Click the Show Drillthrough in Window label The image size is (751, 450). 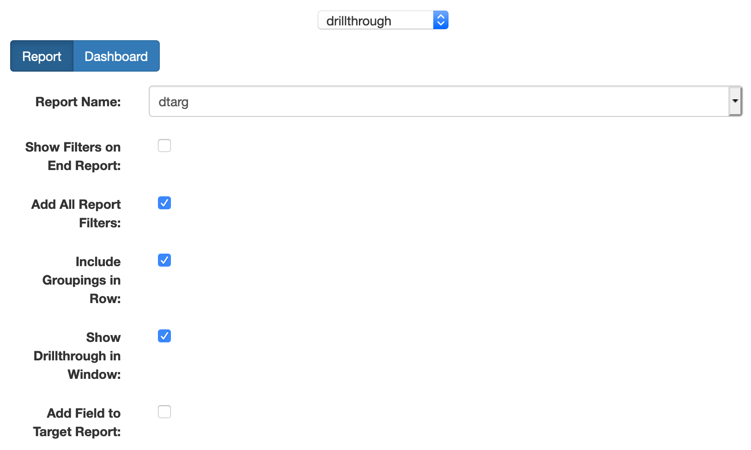click(77, 356)
